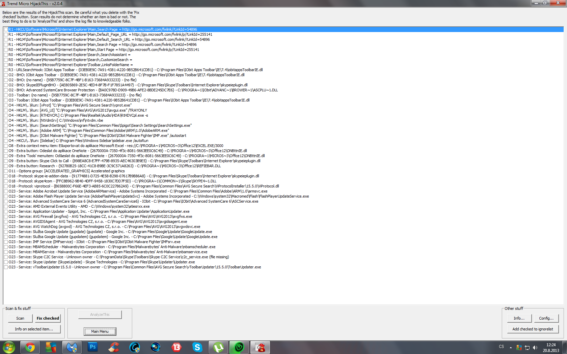Check the O4 NtVdmSrv ntvdm.vbe entry
This screenshot has height=354, width=567.
[6, 121]
